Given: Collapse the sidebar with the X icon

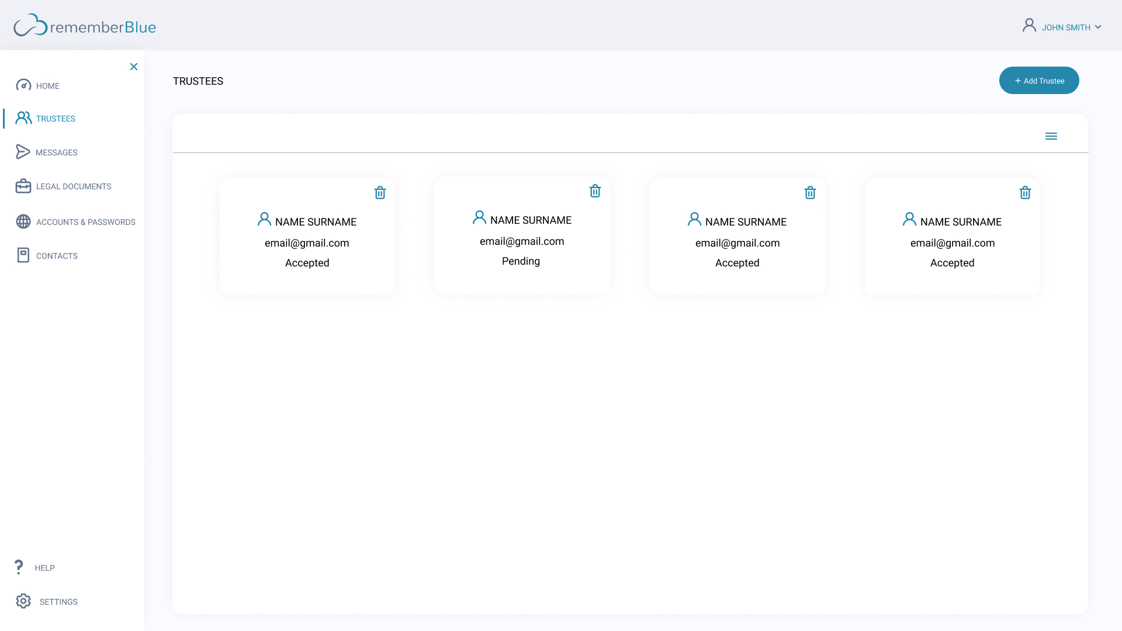Looking at the screenshot, I should point(134,67).
